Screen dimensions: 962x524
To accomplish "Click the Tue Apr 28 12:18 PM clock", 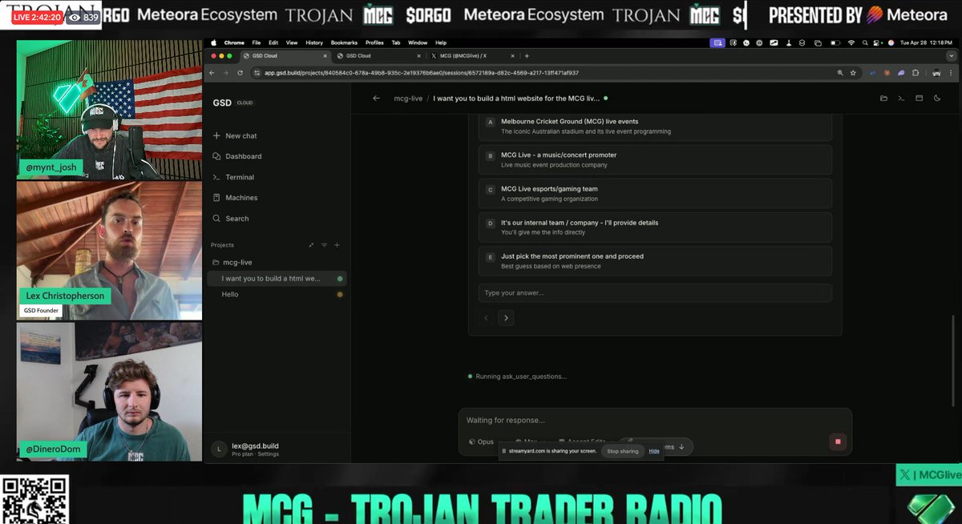I will 924,42.
